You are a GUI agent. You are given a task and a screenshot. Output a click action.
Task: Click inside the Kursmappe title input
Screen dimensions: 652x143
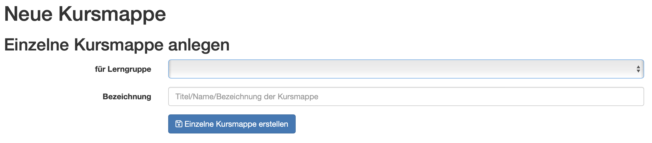[405, 96]
